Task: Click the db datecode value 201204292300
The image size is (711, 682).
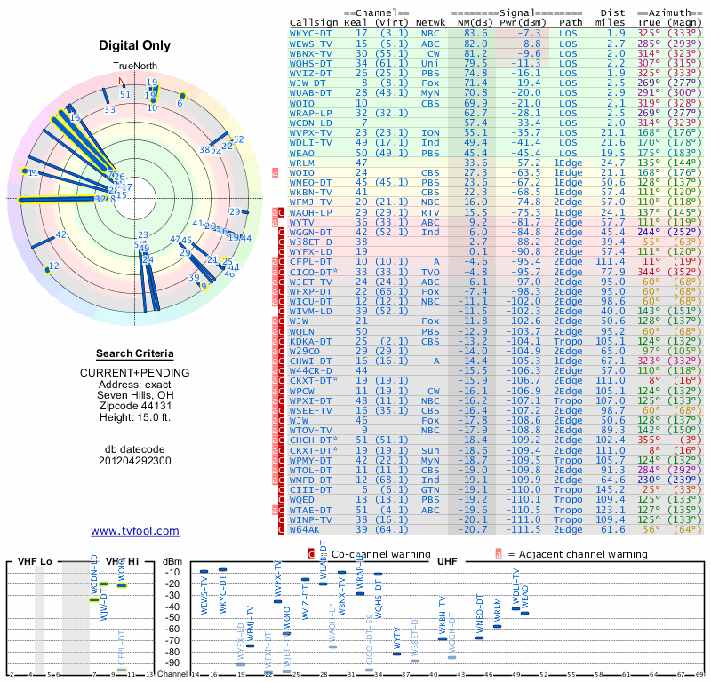Action: [135, 461]
